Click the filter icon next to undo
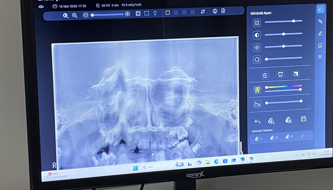Viewport: 333px width, 190px height. [x=271, y=121]
